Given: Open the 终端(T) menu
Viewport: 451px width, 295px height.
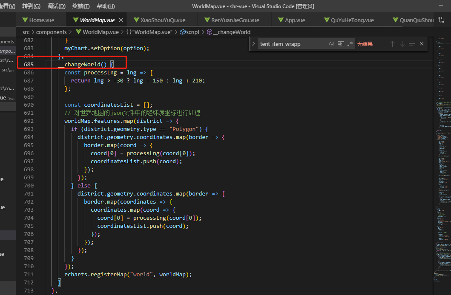Looking at the screenshot, I should pos(81,6).
